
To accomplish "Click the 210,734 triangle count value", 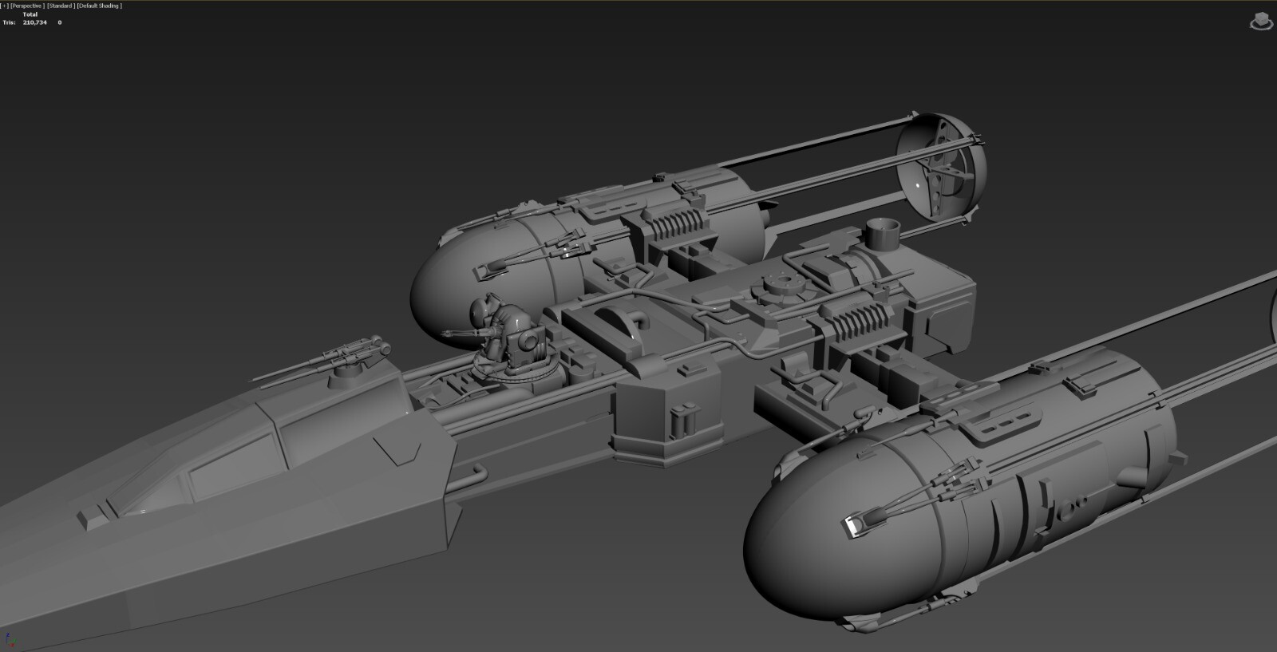I will tap(35, 22).
